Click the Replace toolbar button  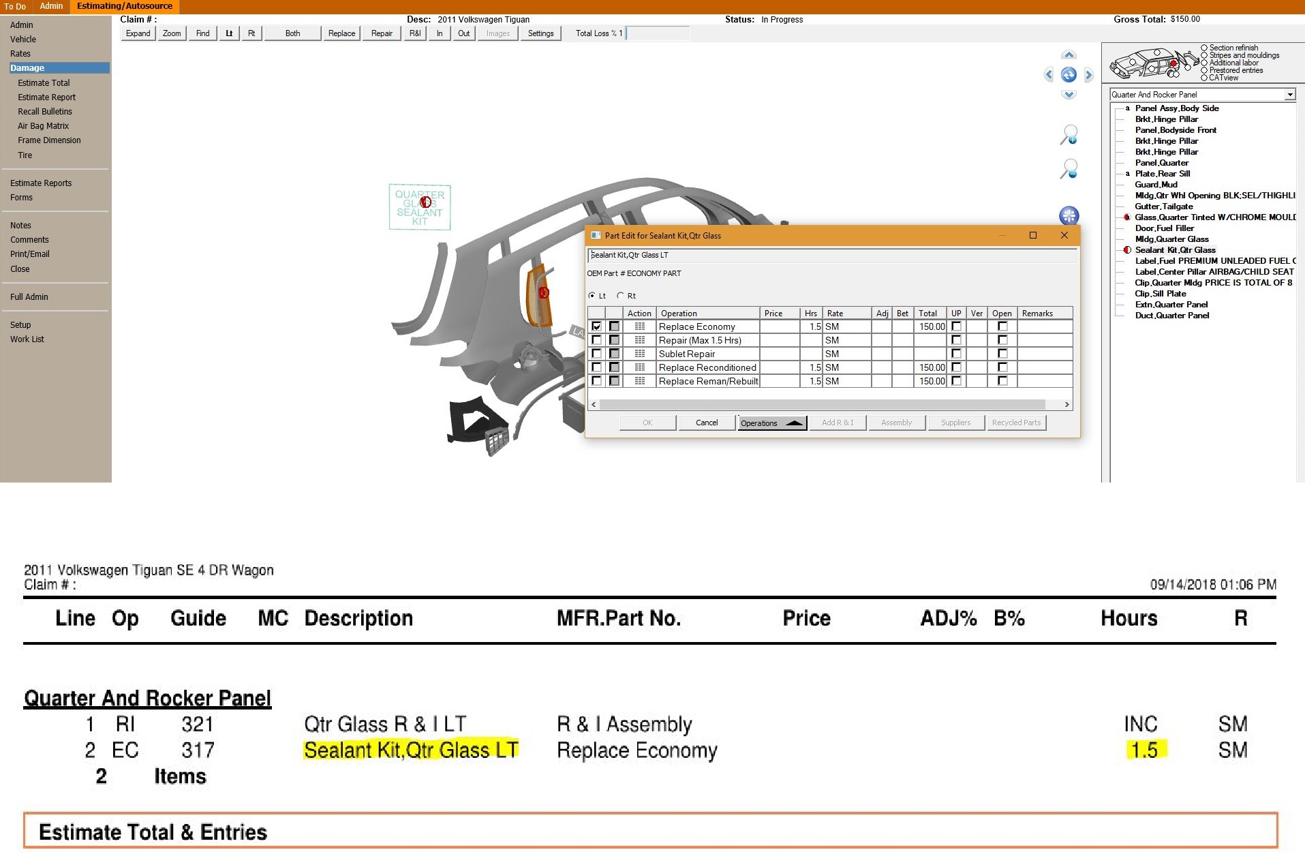tap(341, 33)
